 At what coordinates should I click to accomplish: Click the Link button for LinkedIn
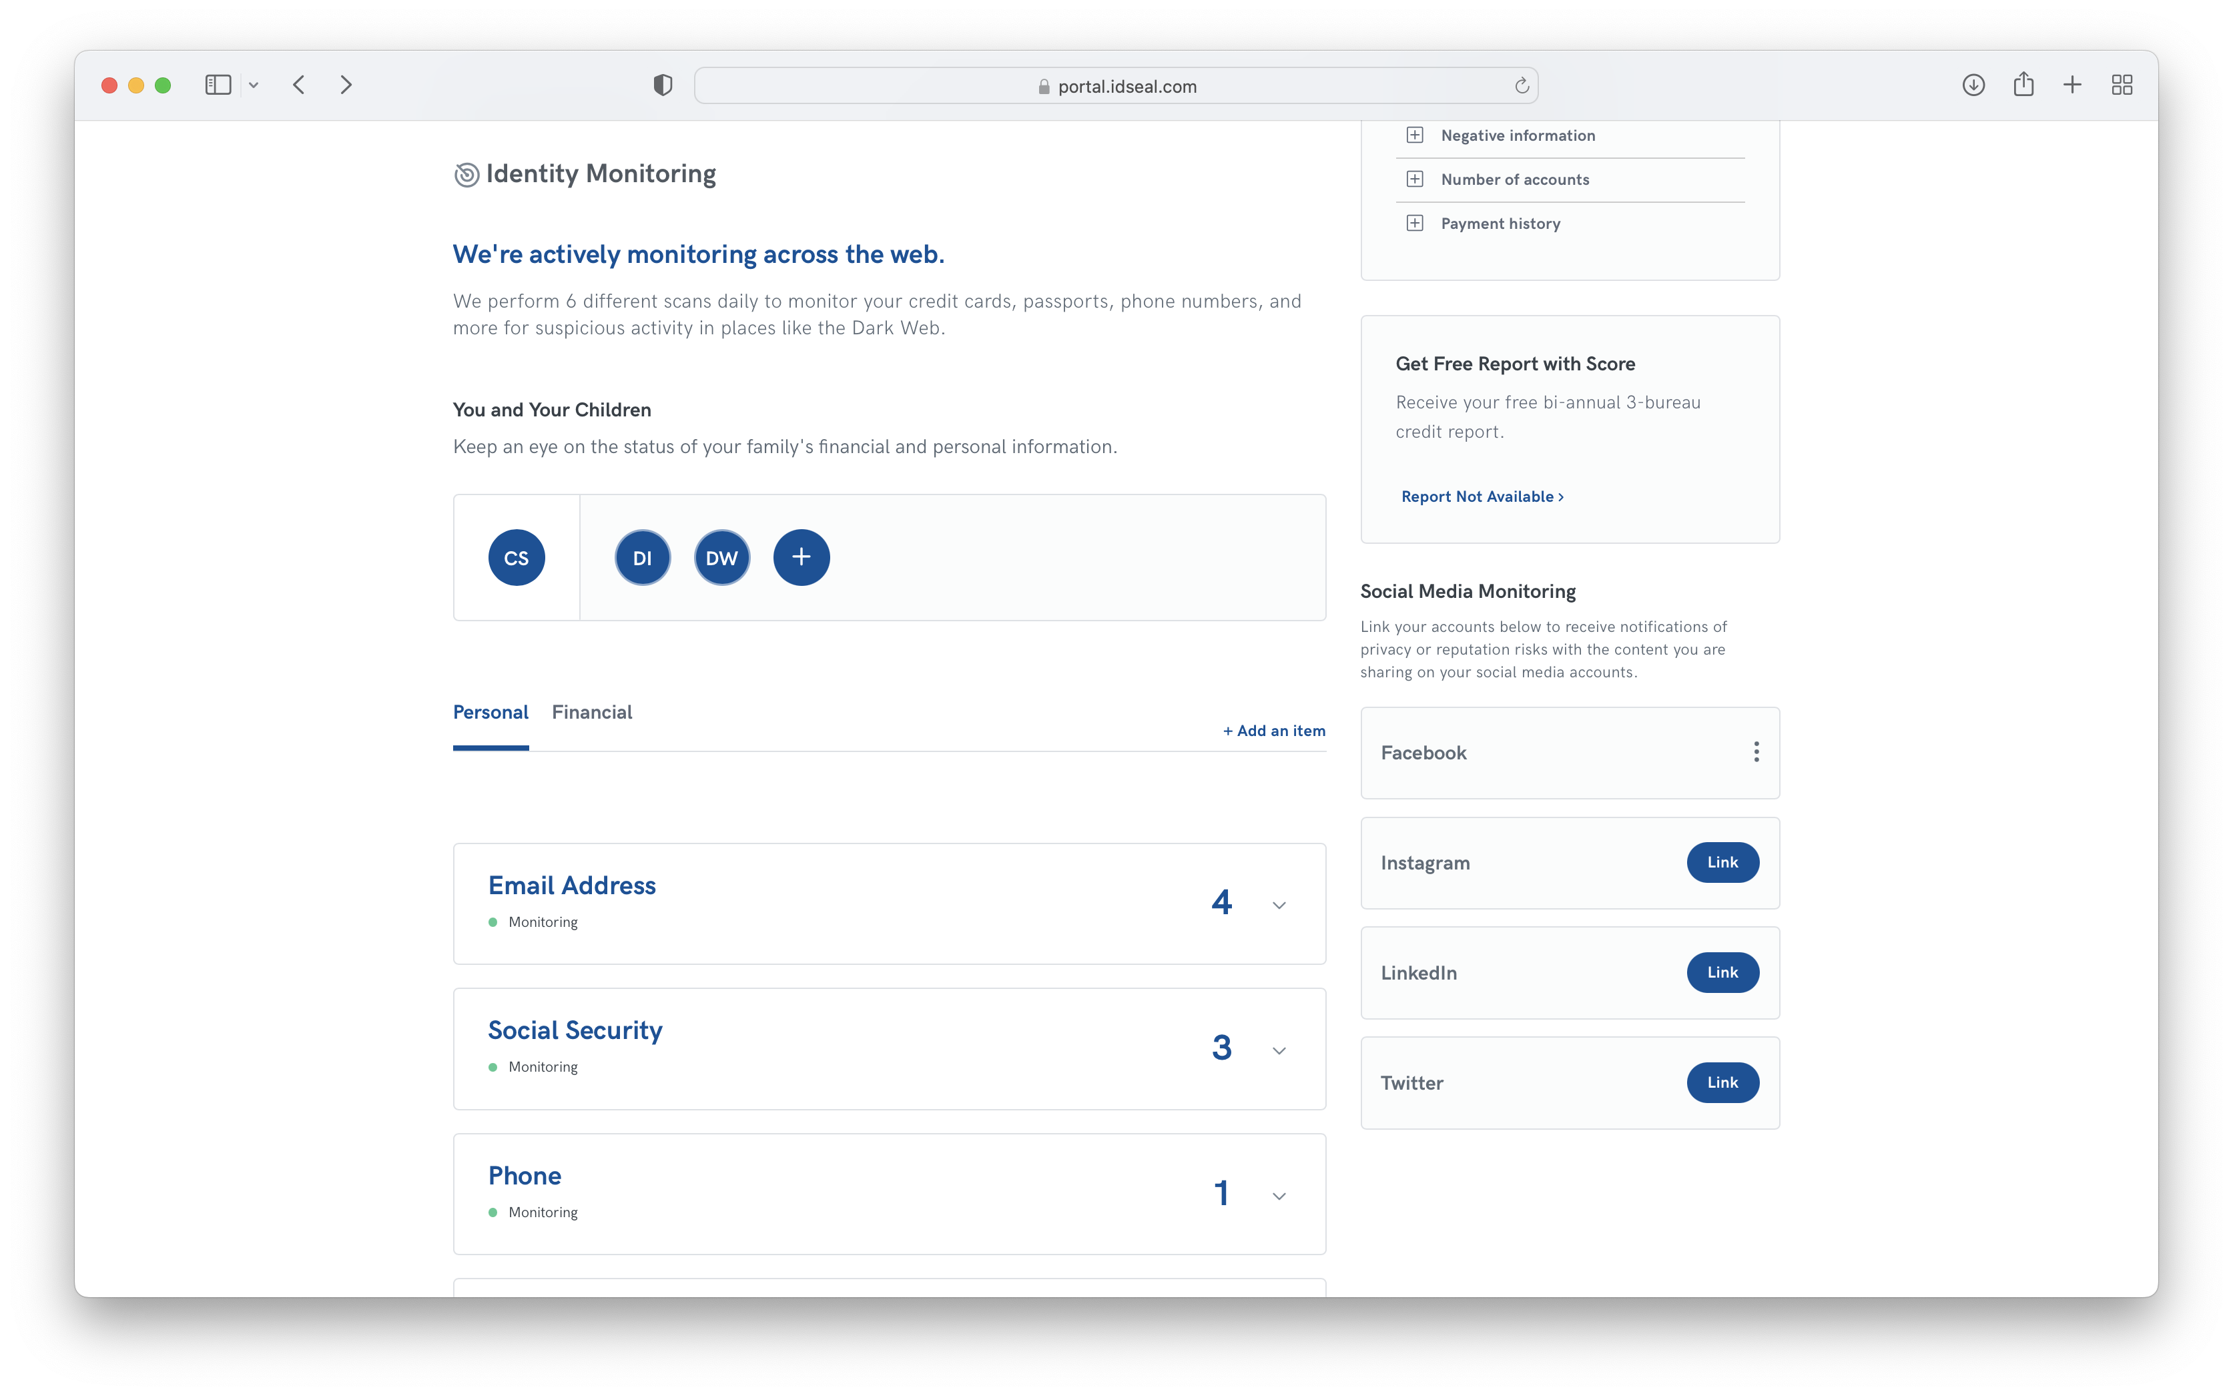1722,972
